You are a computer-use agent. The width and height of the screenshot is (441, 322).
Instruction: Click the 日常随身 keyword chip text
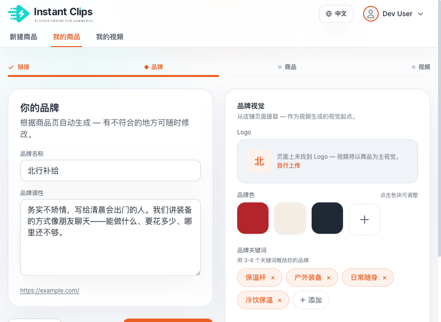coord(364,277)
